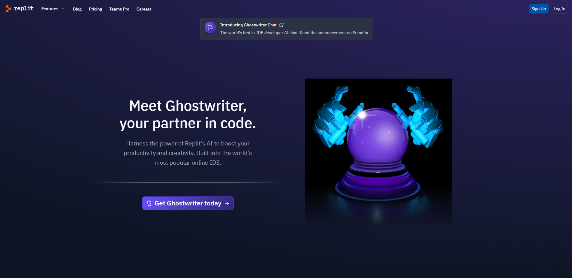Click the Ghostwriter tagline paragraph text
The width and height of the screenshot is (572, 278).
[x=188, y=153]
